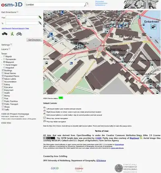Select pedestrian walking mode
The height and width of the screenshot is (173, 161).
tap(12, 34)
